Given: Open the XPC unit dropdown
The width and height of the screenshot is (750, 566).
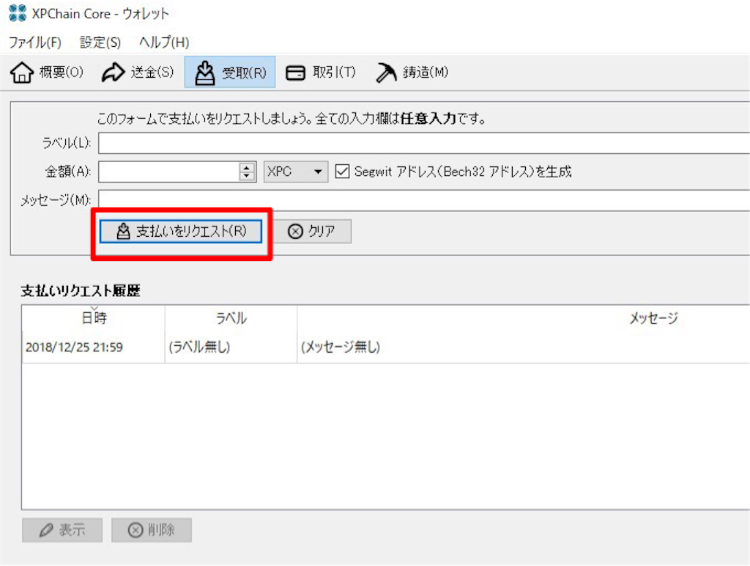Looking at the screenshot, I should (296, 172).
